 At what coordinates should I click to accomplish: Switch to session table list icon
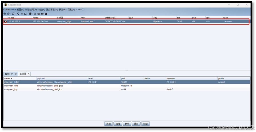(21, 14)
